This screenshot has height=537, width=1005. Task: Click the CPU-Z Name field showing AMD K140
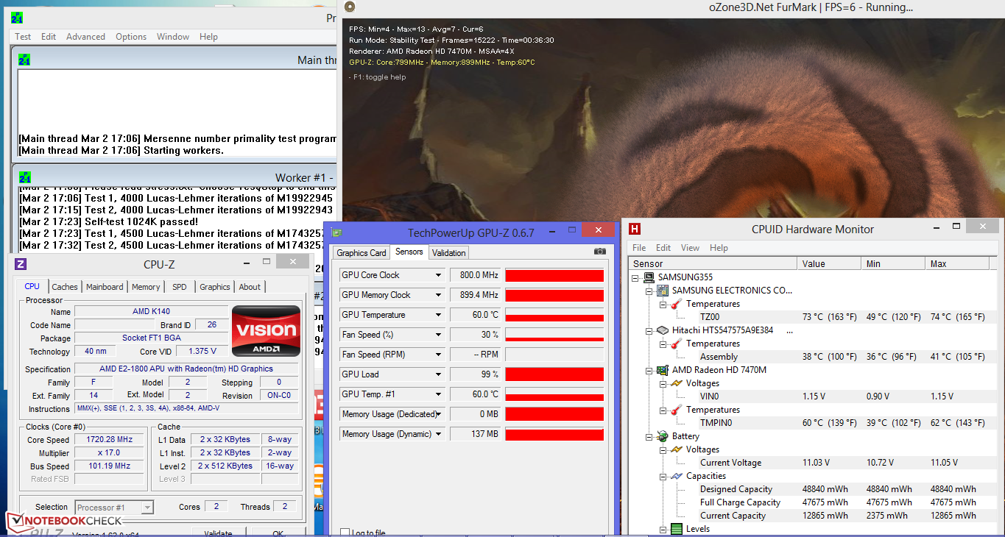point(151,312)
